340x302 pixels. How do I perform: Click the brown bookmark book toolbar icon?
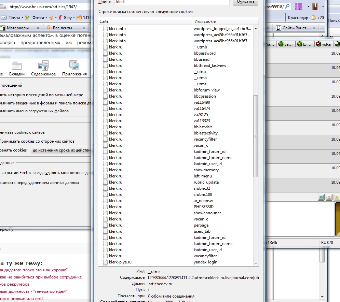(315, 6)
